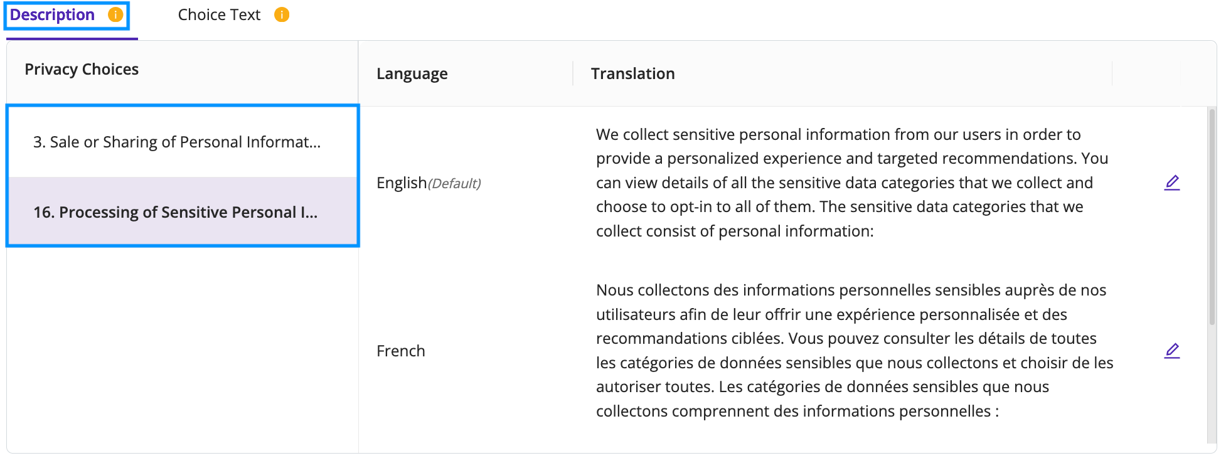Click the Privacy Choices header

82,69
